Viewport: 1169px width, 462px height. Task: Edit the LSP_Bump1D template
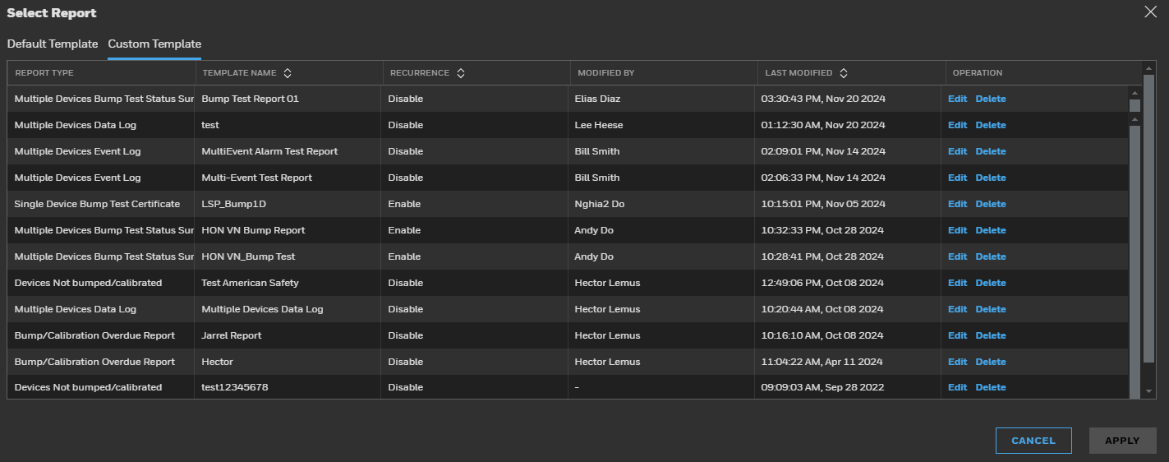click(x=957, y=204)
